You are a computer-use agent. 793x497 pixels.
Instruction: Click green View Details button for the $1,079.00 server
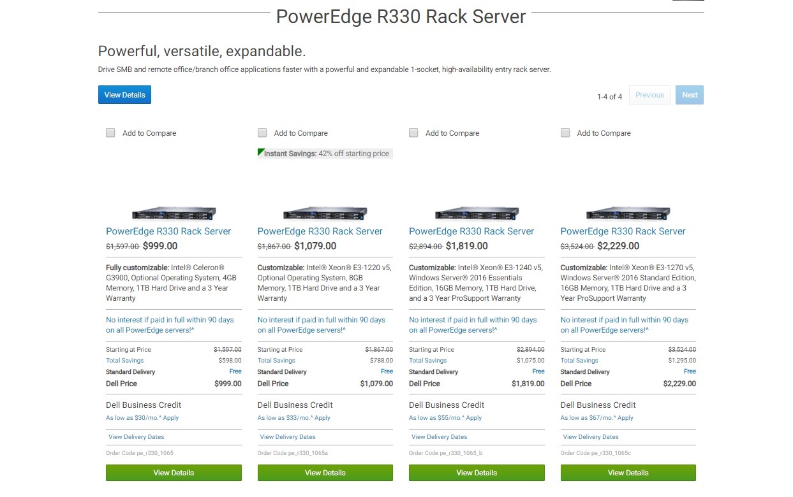(325, 473)
